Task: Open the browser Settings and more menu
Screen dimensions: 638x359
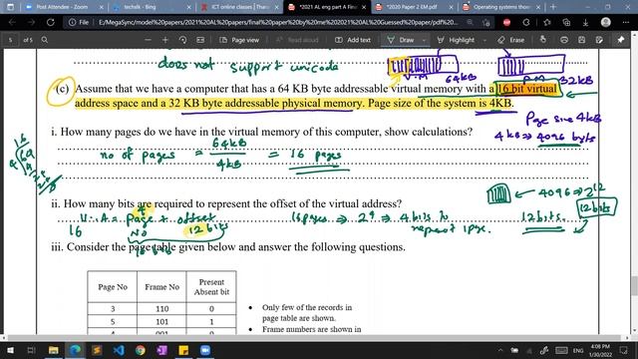Action: coord(626,22)
